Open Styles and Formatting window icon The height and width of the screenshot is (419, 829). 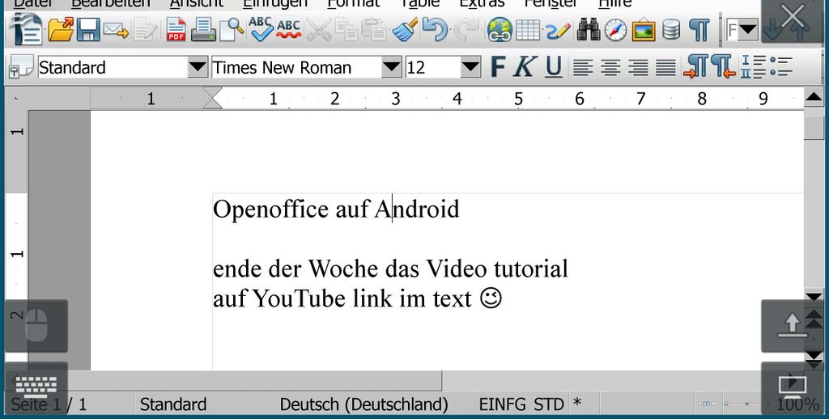click(x=21, y=66)
